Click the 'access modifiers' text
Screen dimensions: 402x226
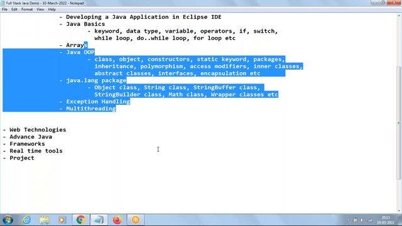point(218,67)
